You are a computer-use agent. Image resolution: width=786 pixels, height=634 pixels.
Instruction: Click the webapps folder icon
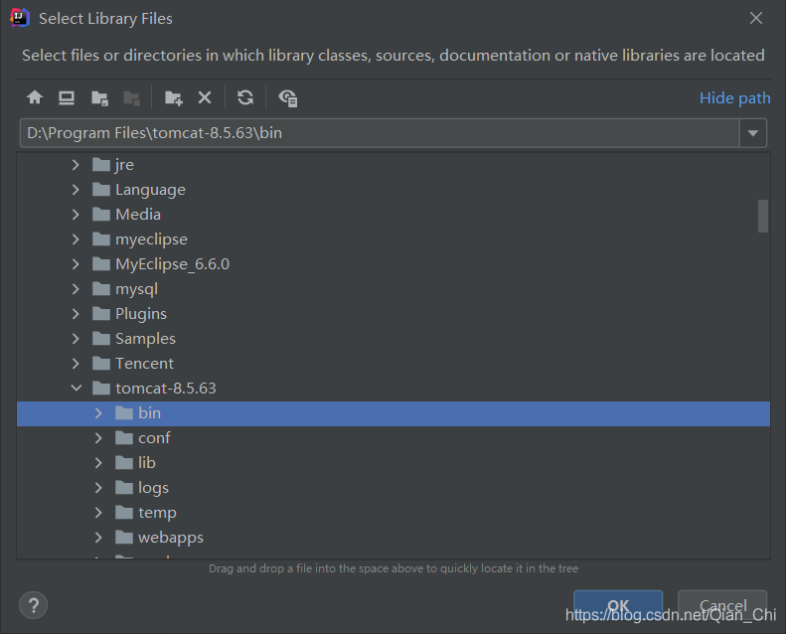pyautogui.click(x=124, y=538)
